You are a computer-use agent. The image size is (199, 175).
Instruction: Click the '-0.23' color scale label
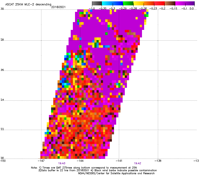point(153,9)
